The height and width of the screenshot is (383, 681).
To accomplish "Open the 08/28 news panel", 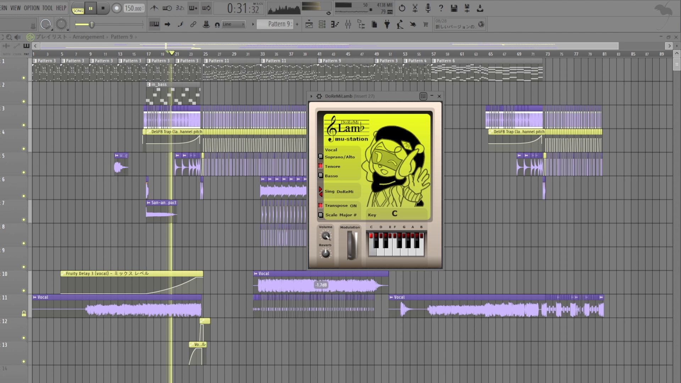I will pos(459,24).
